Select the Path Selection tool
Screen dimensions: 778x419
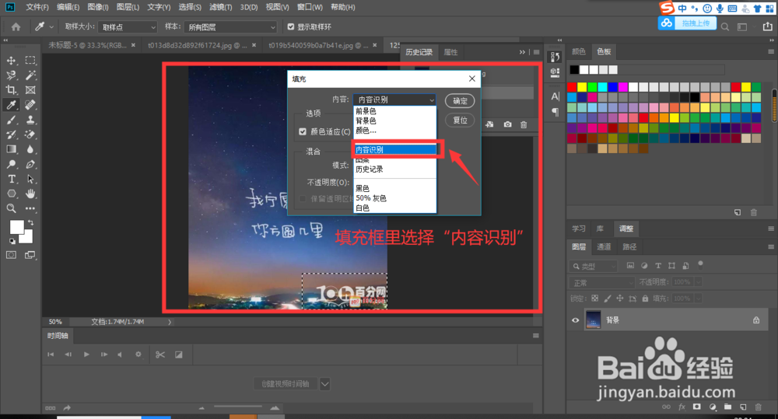click(x=30, y=179)
